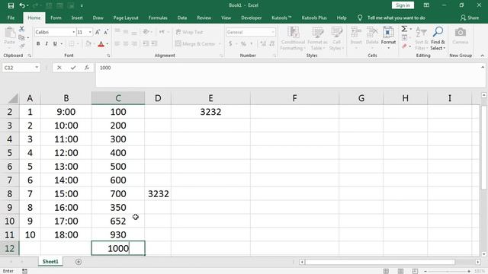Screen dimensions: 488x274
Task: Open the File tab
Action: tap(11, 18)
